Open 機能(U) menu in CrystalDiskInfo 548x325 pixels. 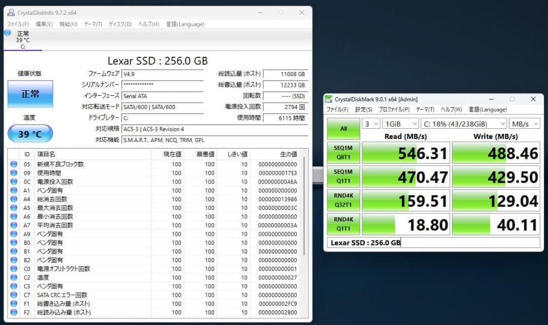point(68,24)
